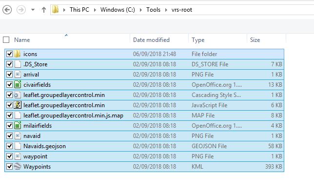Uncheck the leaflet.groupedlayercontrol.min.js.map checkbox
This screenshot has width=314, height=193.
click(9, 115)
